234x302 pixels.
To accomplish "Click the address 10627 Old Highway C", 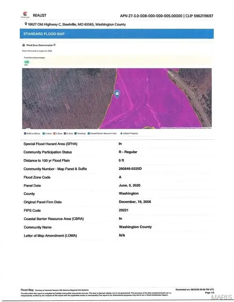I will [45, 24].
